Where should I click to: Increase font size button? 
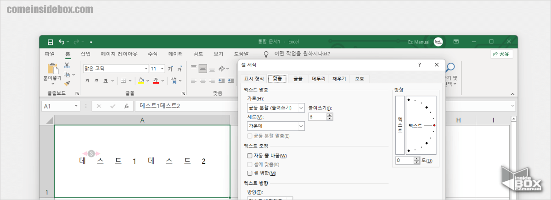pos(170,69)
